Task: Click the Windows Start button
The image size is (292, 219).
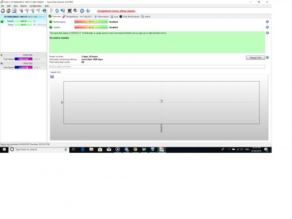Action: (x=4, y=149)
